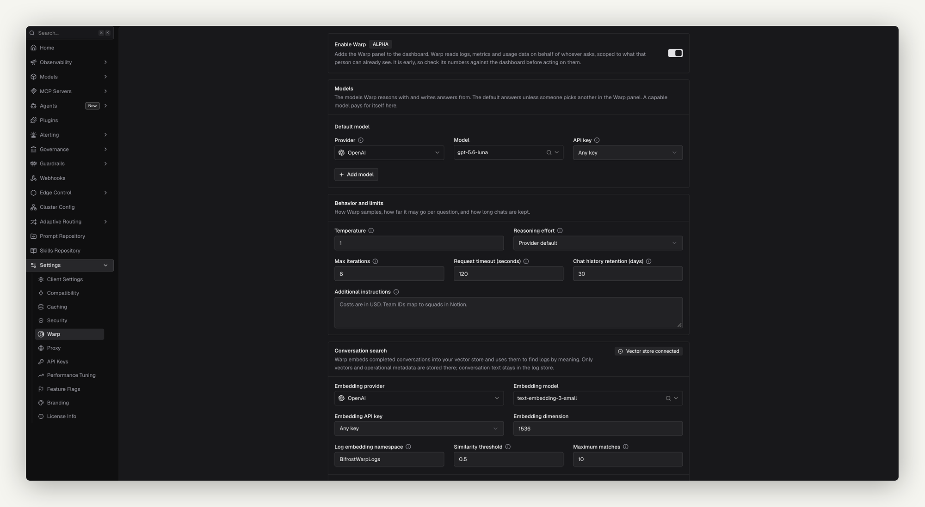This screenshot has width=925, height=507.
Task: Click the Maximum matches info icon
Action: pos(625,447)
